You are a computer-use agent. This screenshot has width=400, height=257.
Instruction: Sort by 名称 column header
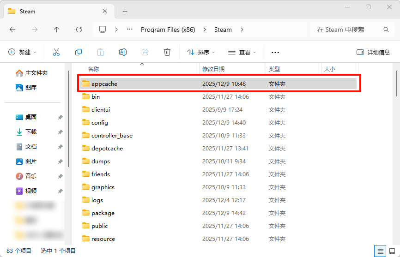point(93,69)
